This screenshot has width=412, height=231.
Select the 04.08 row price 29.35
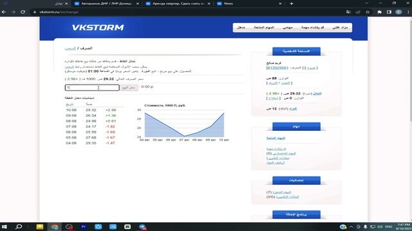click(x=91, y=143)
